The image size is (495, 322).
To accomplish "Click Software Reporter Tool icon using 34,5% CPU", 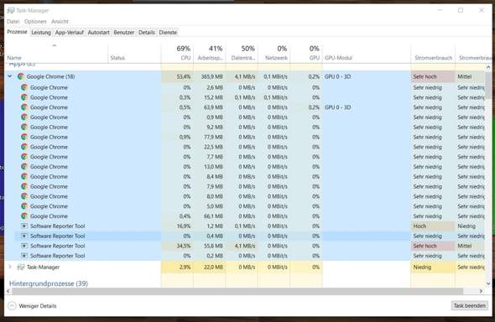I will (x=24, y=246).
